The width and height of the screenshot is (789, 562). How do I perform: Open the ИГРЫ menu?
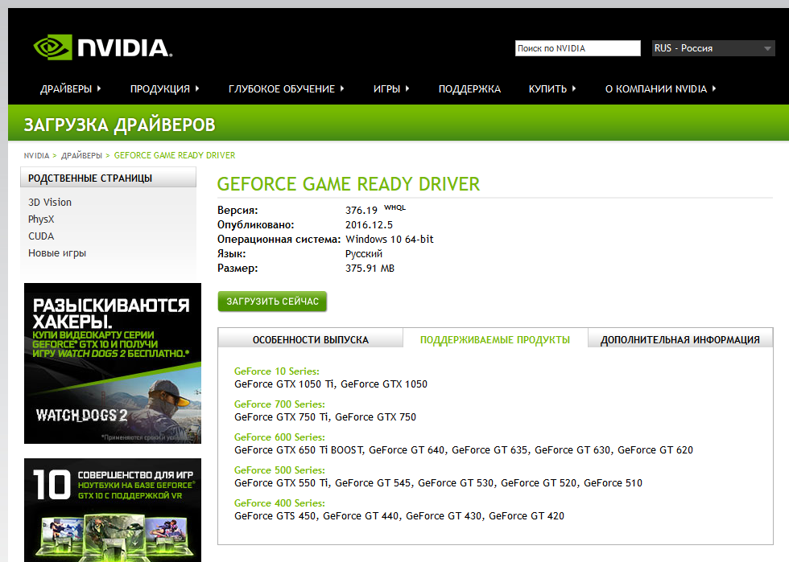click(386, 89)
